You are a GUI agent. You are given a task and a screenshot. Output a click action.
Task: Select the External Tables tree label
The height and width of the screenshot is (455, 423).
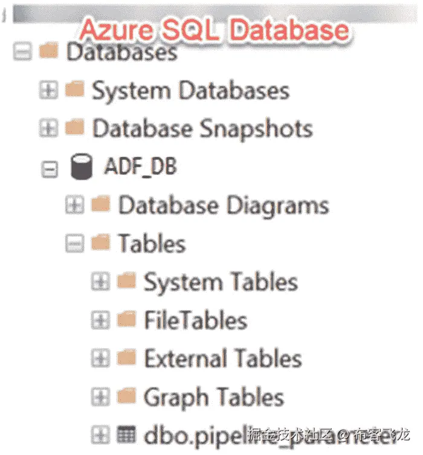pyautogui.click(x=222, y=358)
